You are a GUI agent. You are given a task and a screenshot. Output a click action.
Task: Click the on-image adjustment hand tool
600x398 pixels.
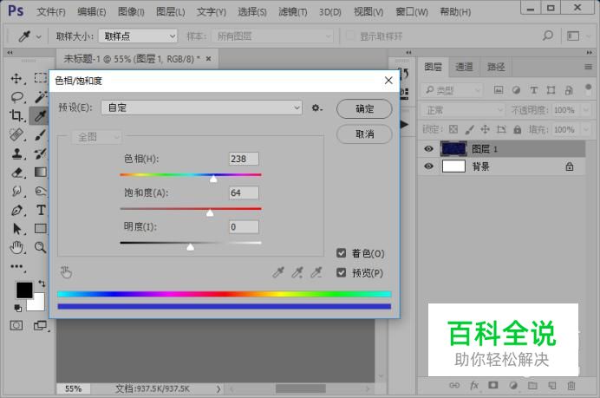66,272
